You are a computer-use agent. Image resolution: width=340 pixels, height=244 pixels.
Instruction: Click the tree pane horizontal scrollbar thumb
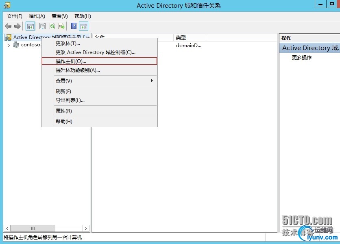33,228
